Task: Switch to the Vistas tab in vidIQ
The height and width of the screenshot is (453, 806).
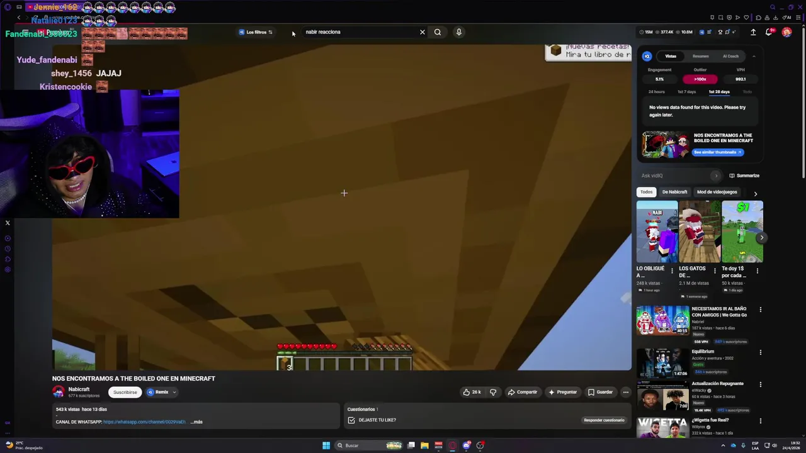Action: (x=671, y=56)
